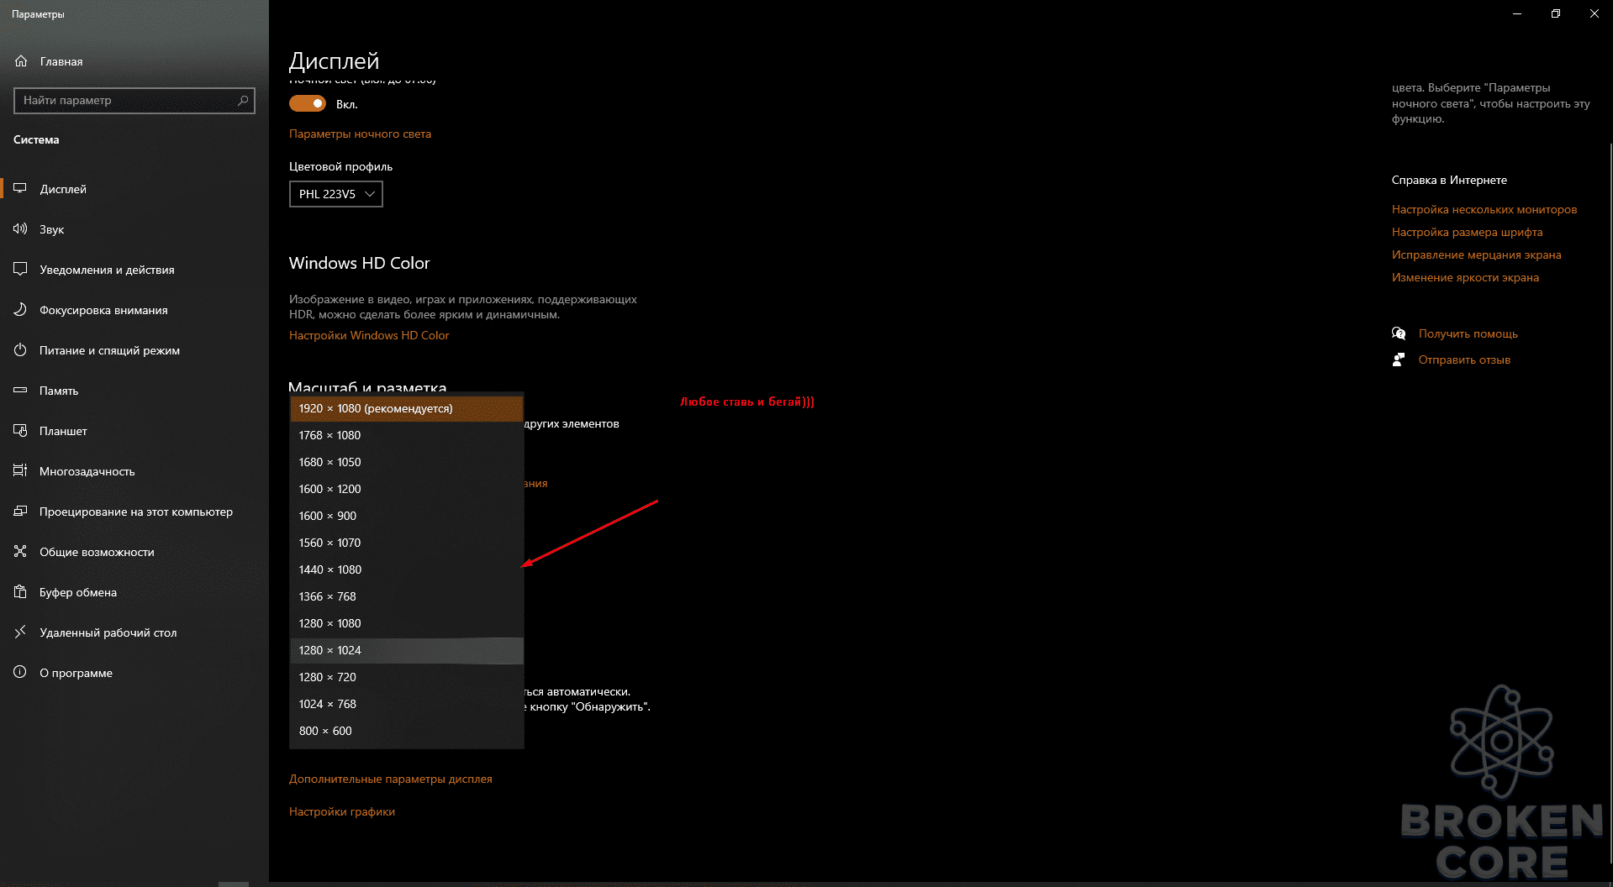Click the search magnifier icon
This screenshot has width=1613, height=887.
(243, 100)
